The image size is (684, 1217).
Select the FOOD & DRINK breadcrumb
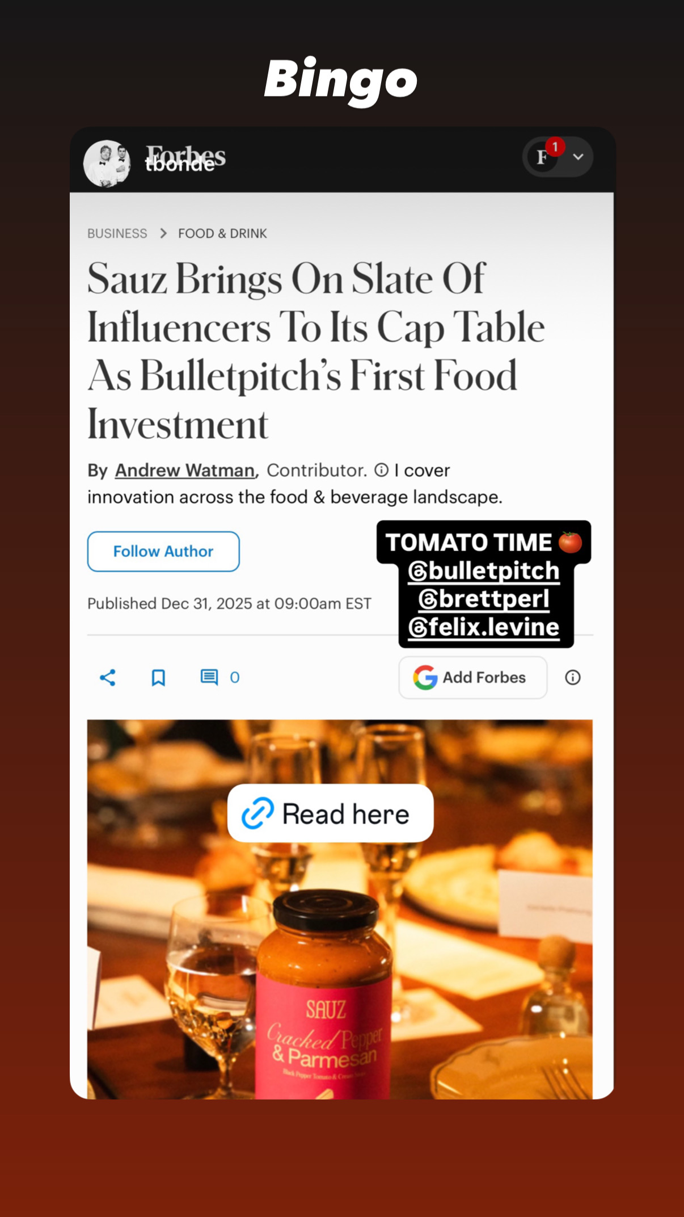point(222,233)
